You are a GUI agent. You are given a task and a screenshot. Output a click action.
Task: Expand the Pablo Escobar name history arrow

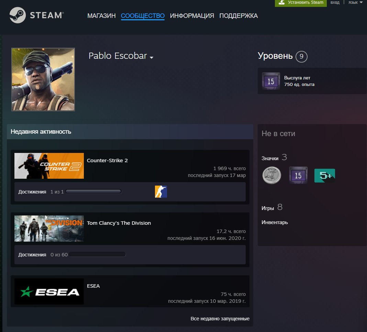152,57
